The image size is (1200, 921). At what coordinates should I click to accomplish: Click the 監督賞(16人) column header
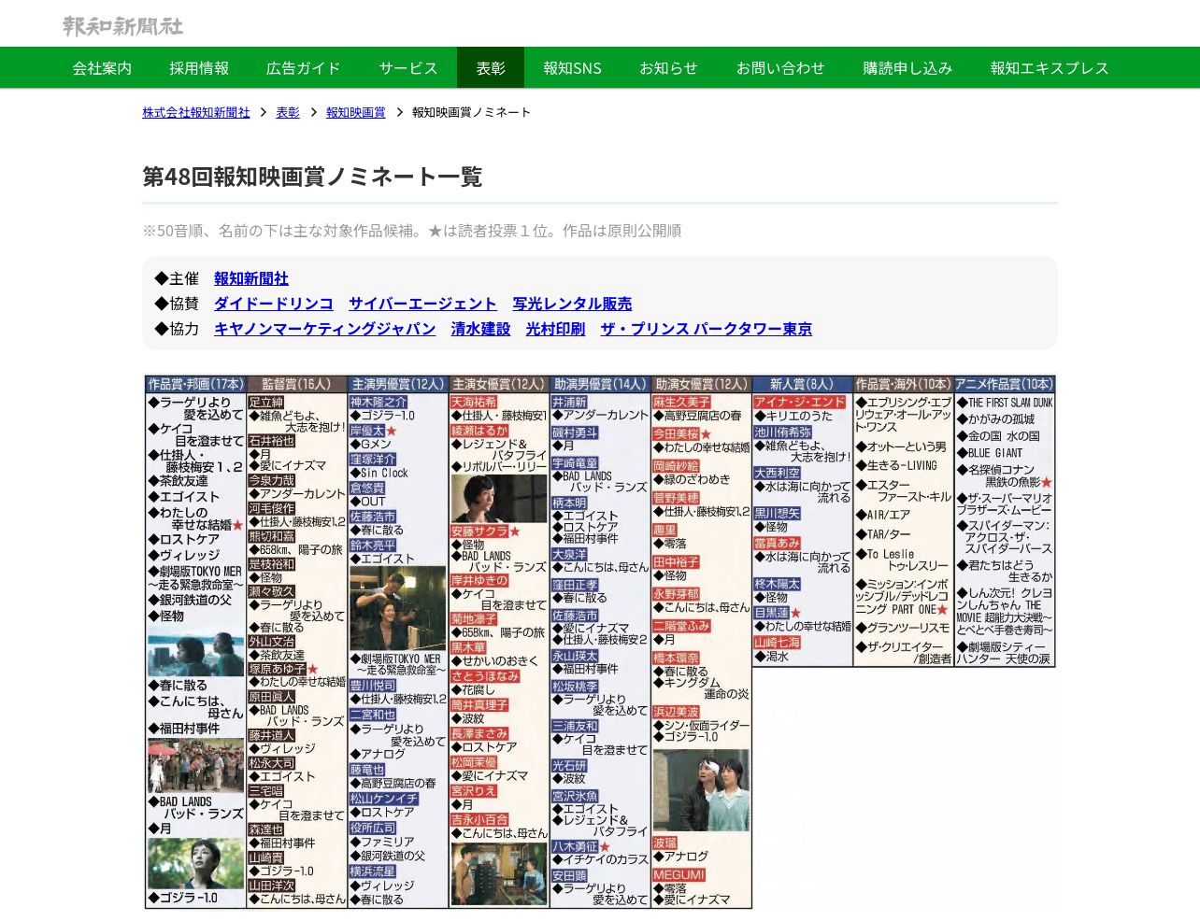(297, 385)
